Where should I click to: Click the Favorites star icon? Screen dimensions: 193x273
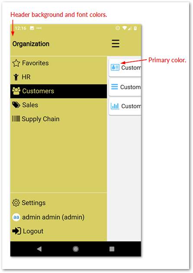tap(16, 63)
